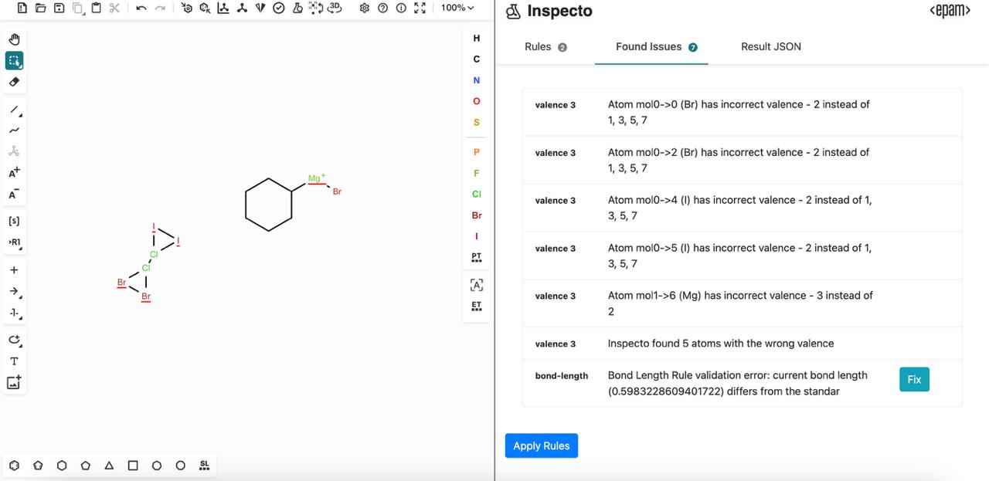989x481 pixels.
Task: Click the Cut scissors icon
Action: 114,8
